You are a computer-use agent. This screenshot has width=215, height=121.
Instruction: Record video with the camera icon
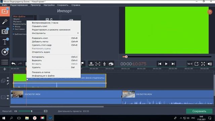click(111, 64)
